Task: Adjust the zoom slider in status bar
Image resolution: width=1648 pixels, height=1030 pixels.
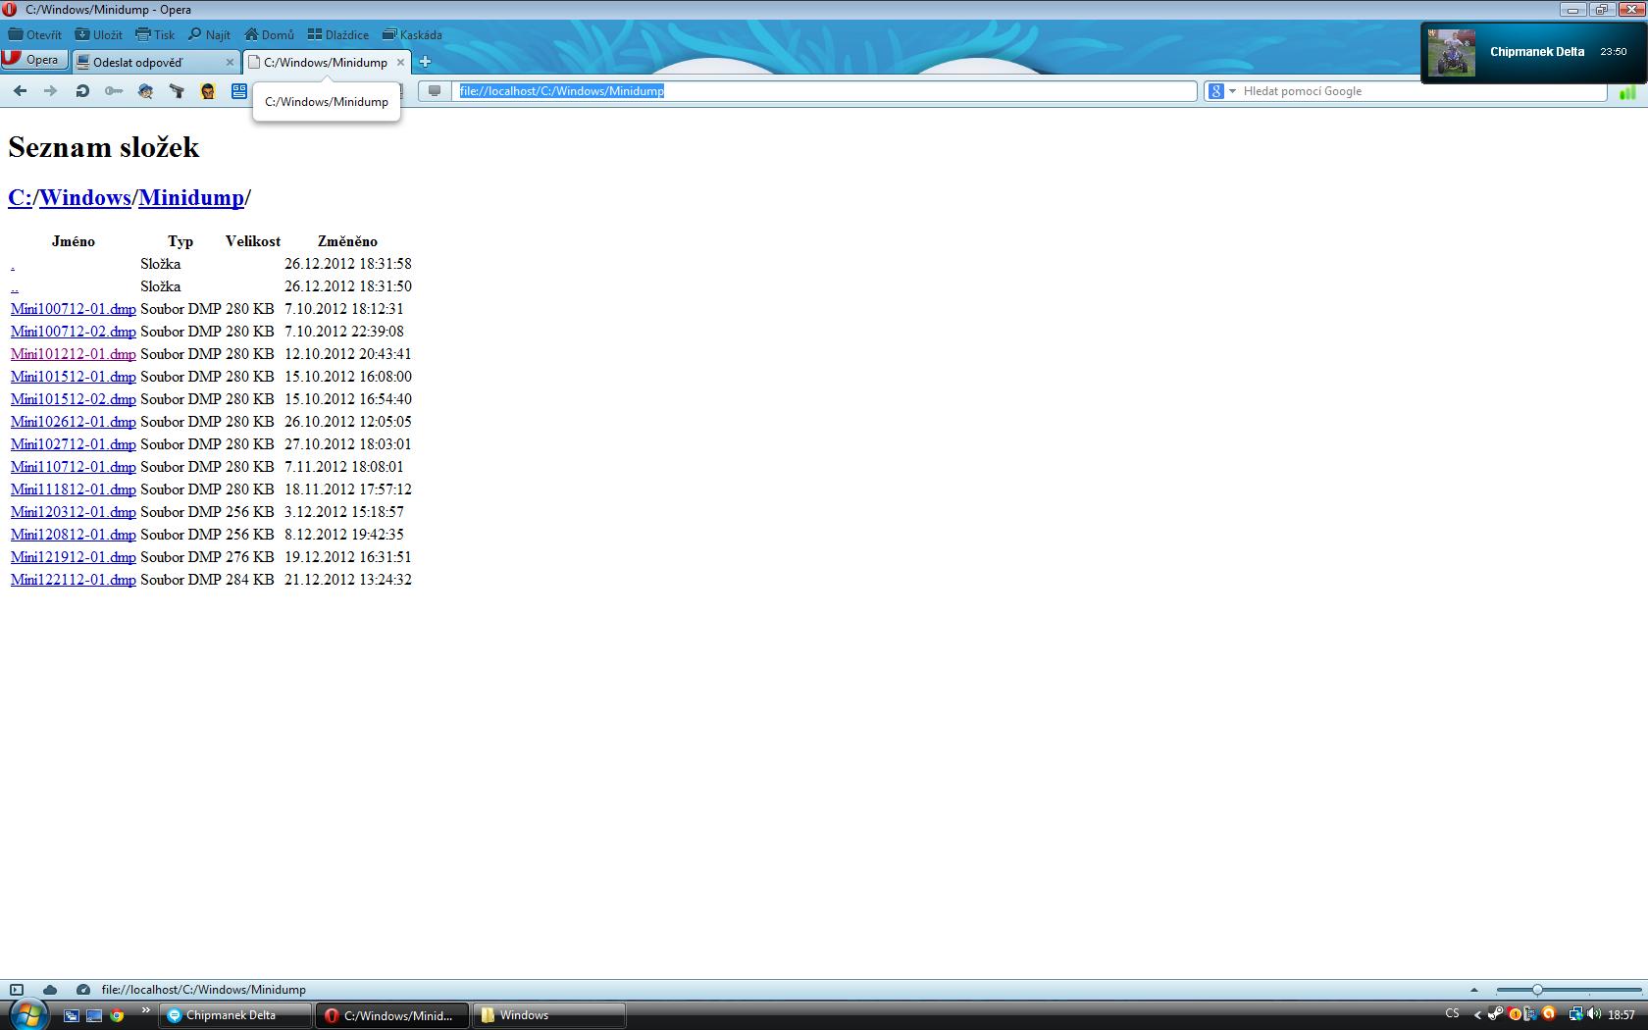Action: [1537, 990]
